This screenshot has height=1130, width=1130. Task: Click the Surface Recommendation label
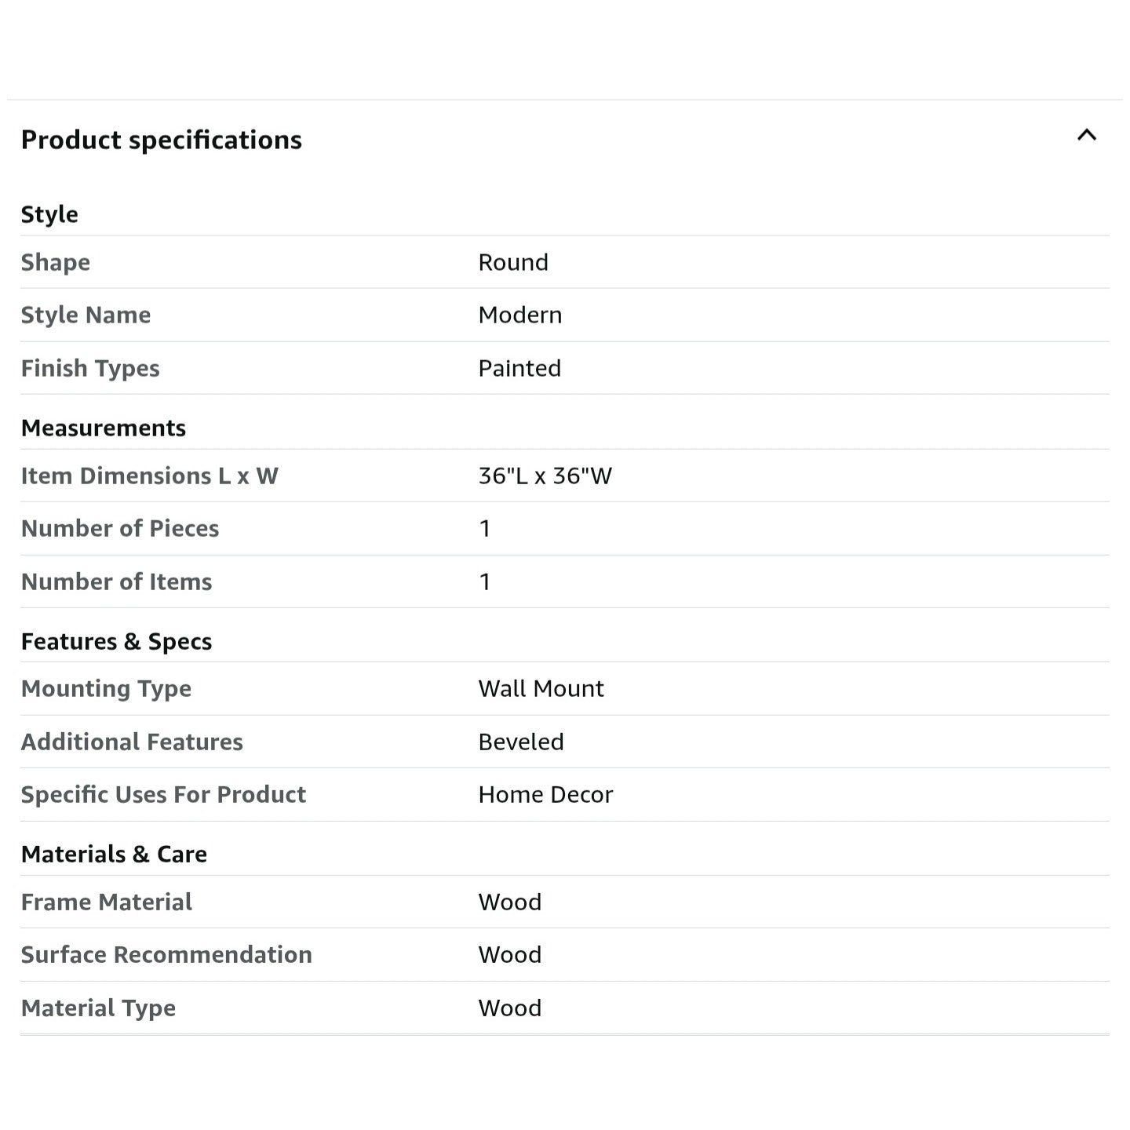point(166,954)
